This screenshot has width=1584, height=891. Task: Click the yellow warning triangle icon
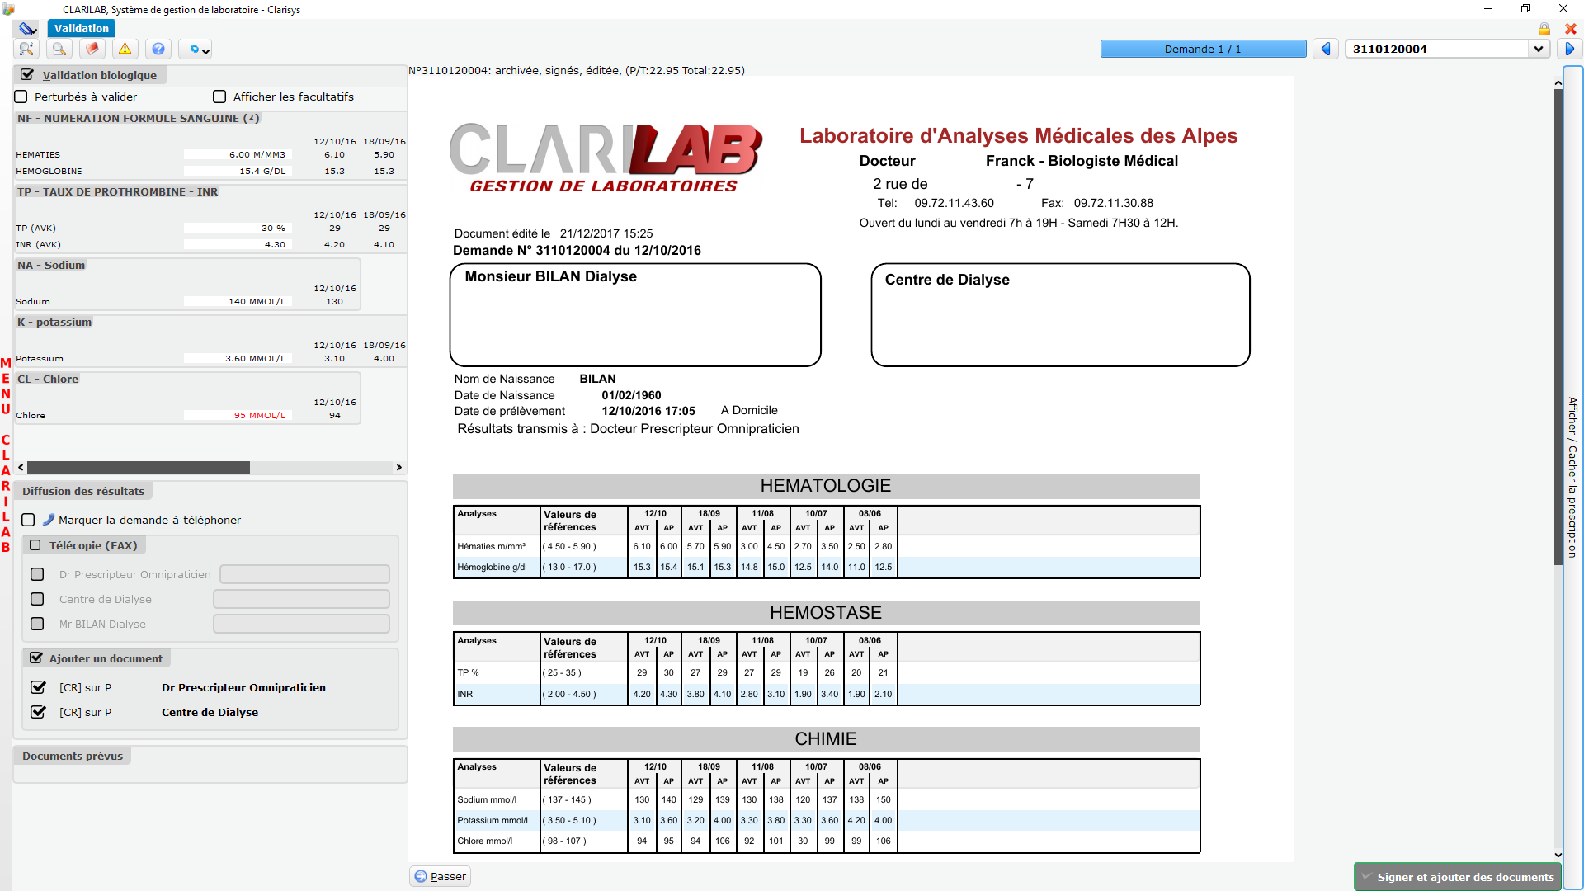pos(125,49)
